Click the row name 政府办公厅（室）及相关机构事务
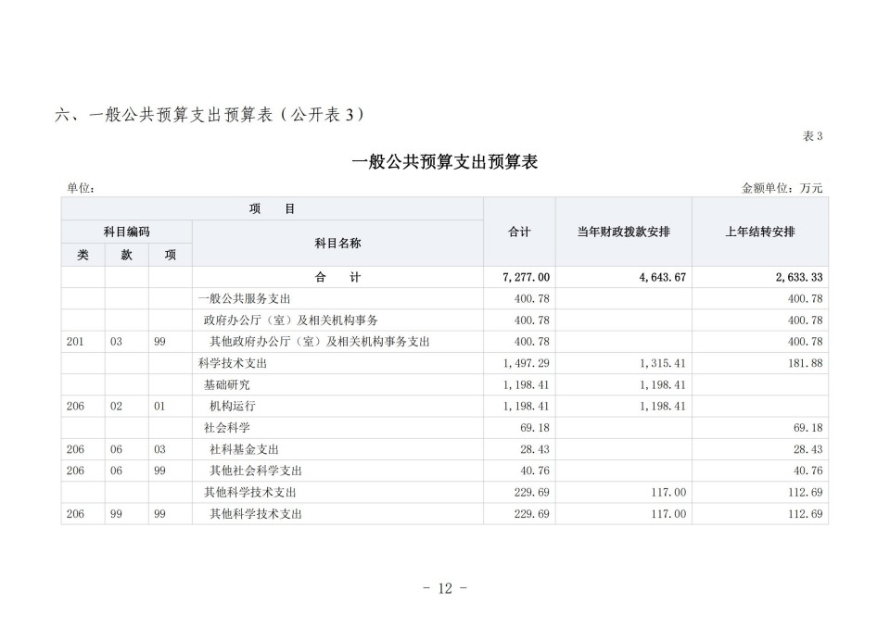 (290, 320)
